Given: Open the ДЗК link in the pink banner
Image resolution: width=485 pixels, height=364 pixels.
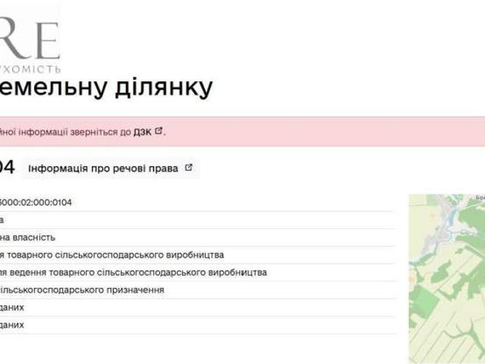Looking at the screenshot, I should coord(142,132).
